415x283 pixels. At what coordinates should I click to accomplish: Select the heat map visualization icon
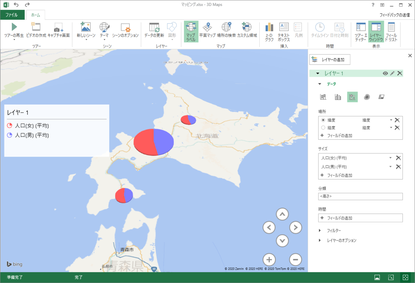pos(367,97)
